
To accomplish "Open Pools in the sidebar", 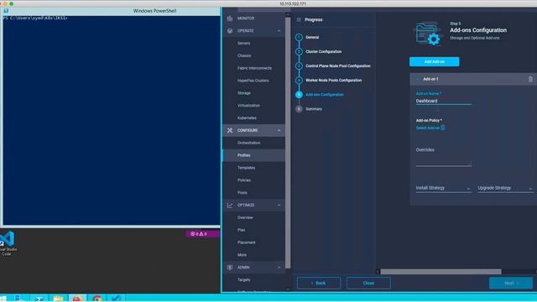I will tap(242, 193).
